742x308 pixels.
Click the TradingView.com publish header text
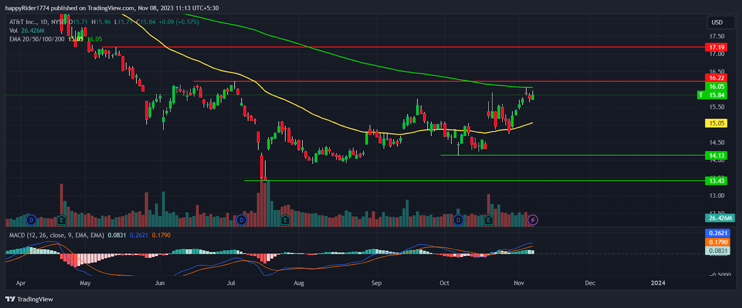pyautogui.click(x=111, y=8)
